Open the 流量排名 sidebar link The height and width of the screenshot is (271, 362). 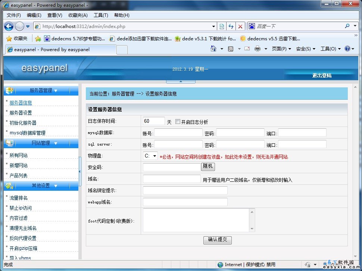[18, 198]
